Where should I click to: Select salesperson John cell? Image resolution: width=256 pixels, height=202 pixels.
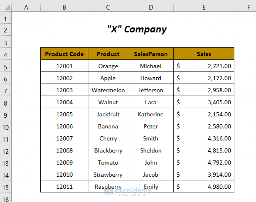pos(151,162)
